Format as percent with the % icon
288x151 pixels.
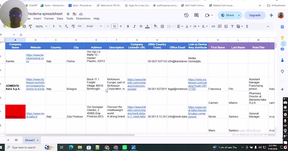pos(60,26)
